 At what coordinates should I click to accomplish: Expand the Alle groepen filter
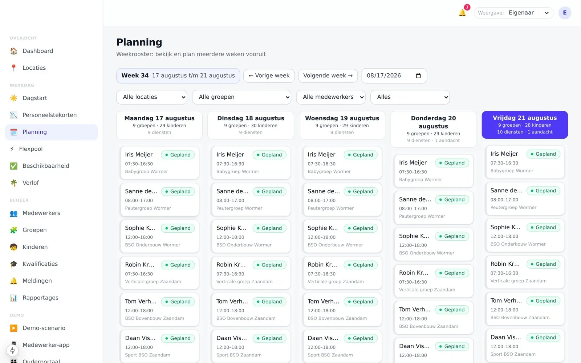pos(241,97)
